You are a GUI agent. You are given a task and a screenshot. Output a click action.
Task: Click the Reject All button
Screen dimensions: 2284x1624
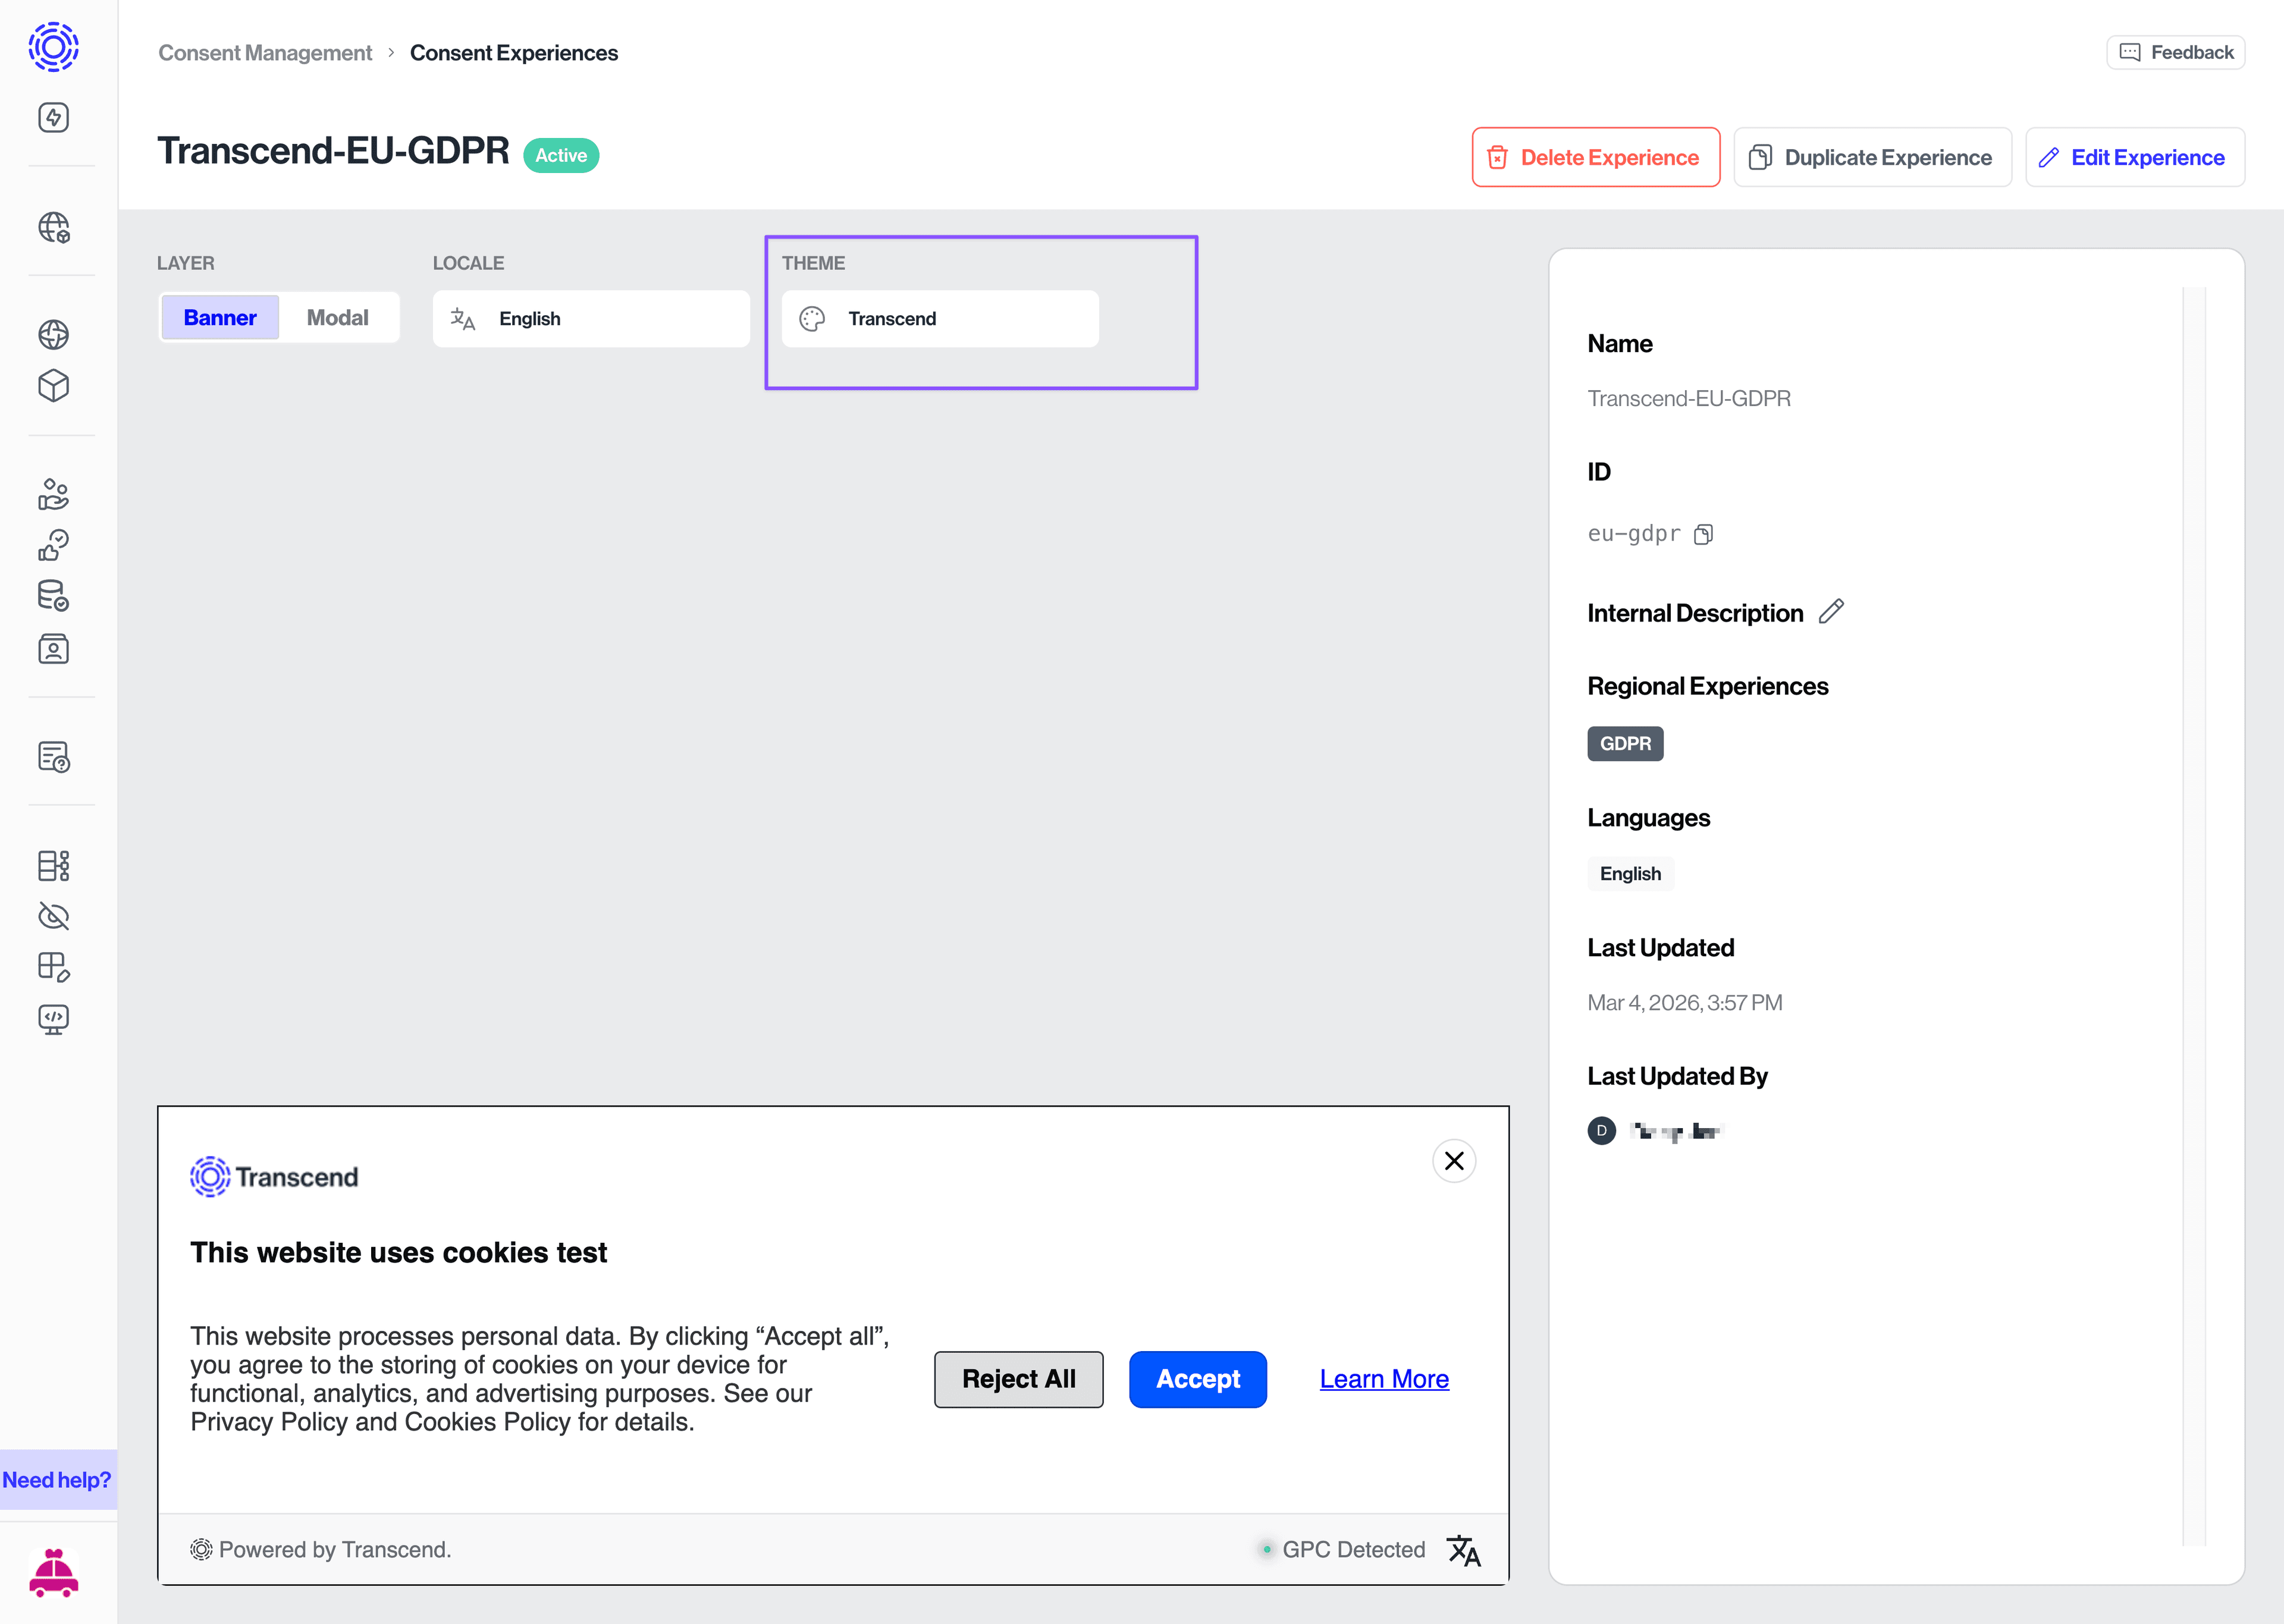click(x=1018, y=1379)
